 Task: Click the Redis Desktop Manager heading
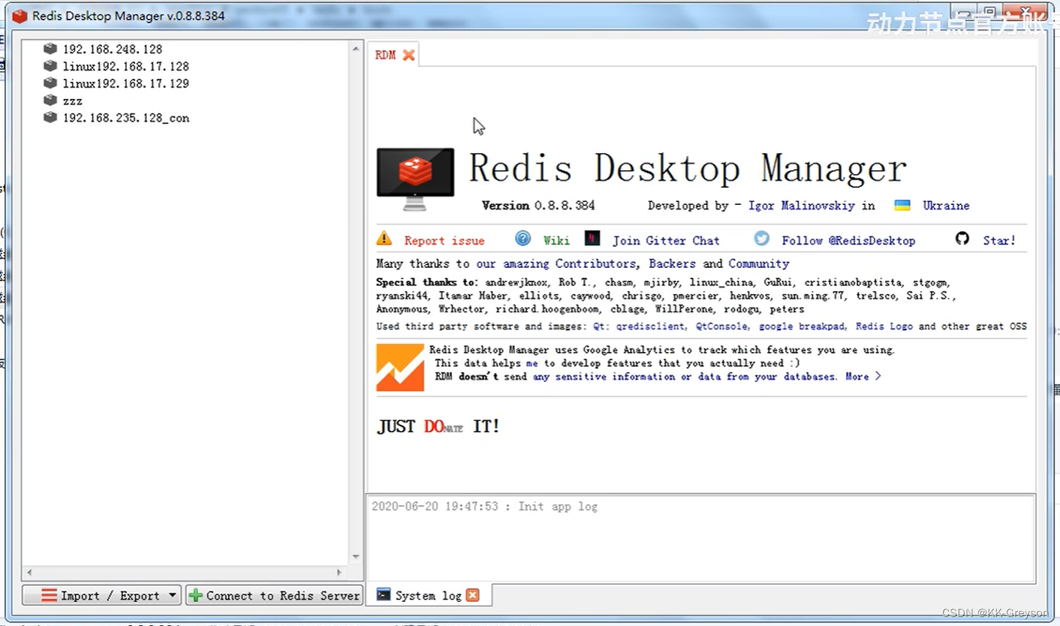point(688,168)
